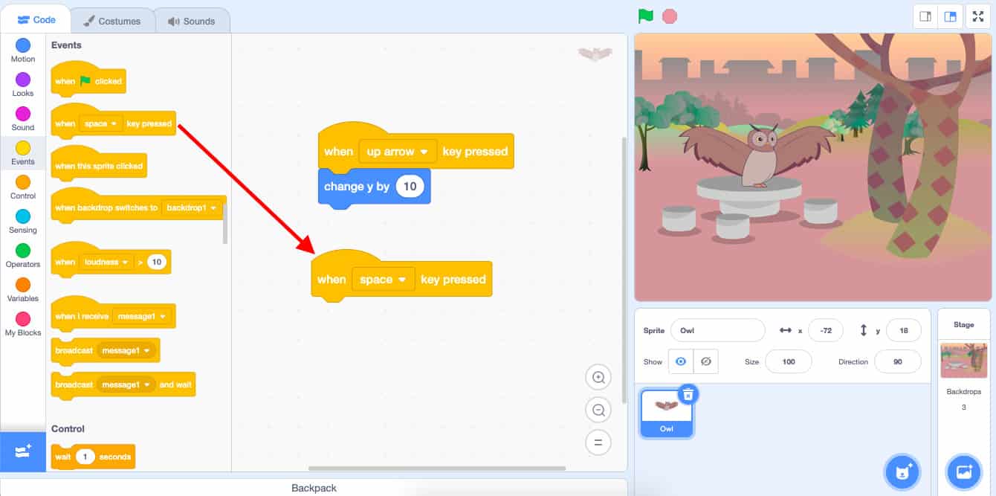Select the Looks block category
This screenshot has height=496, width=996.
(23, 85)
